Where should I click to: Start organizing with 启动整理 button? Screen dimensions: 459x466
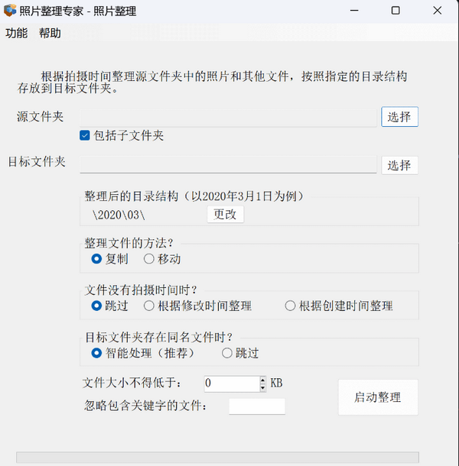378,397
